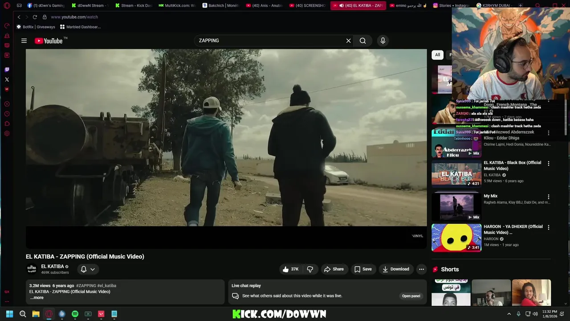Open the Marbled Dashboard bookmark
570x321 pixels.
tap(80, 27)
